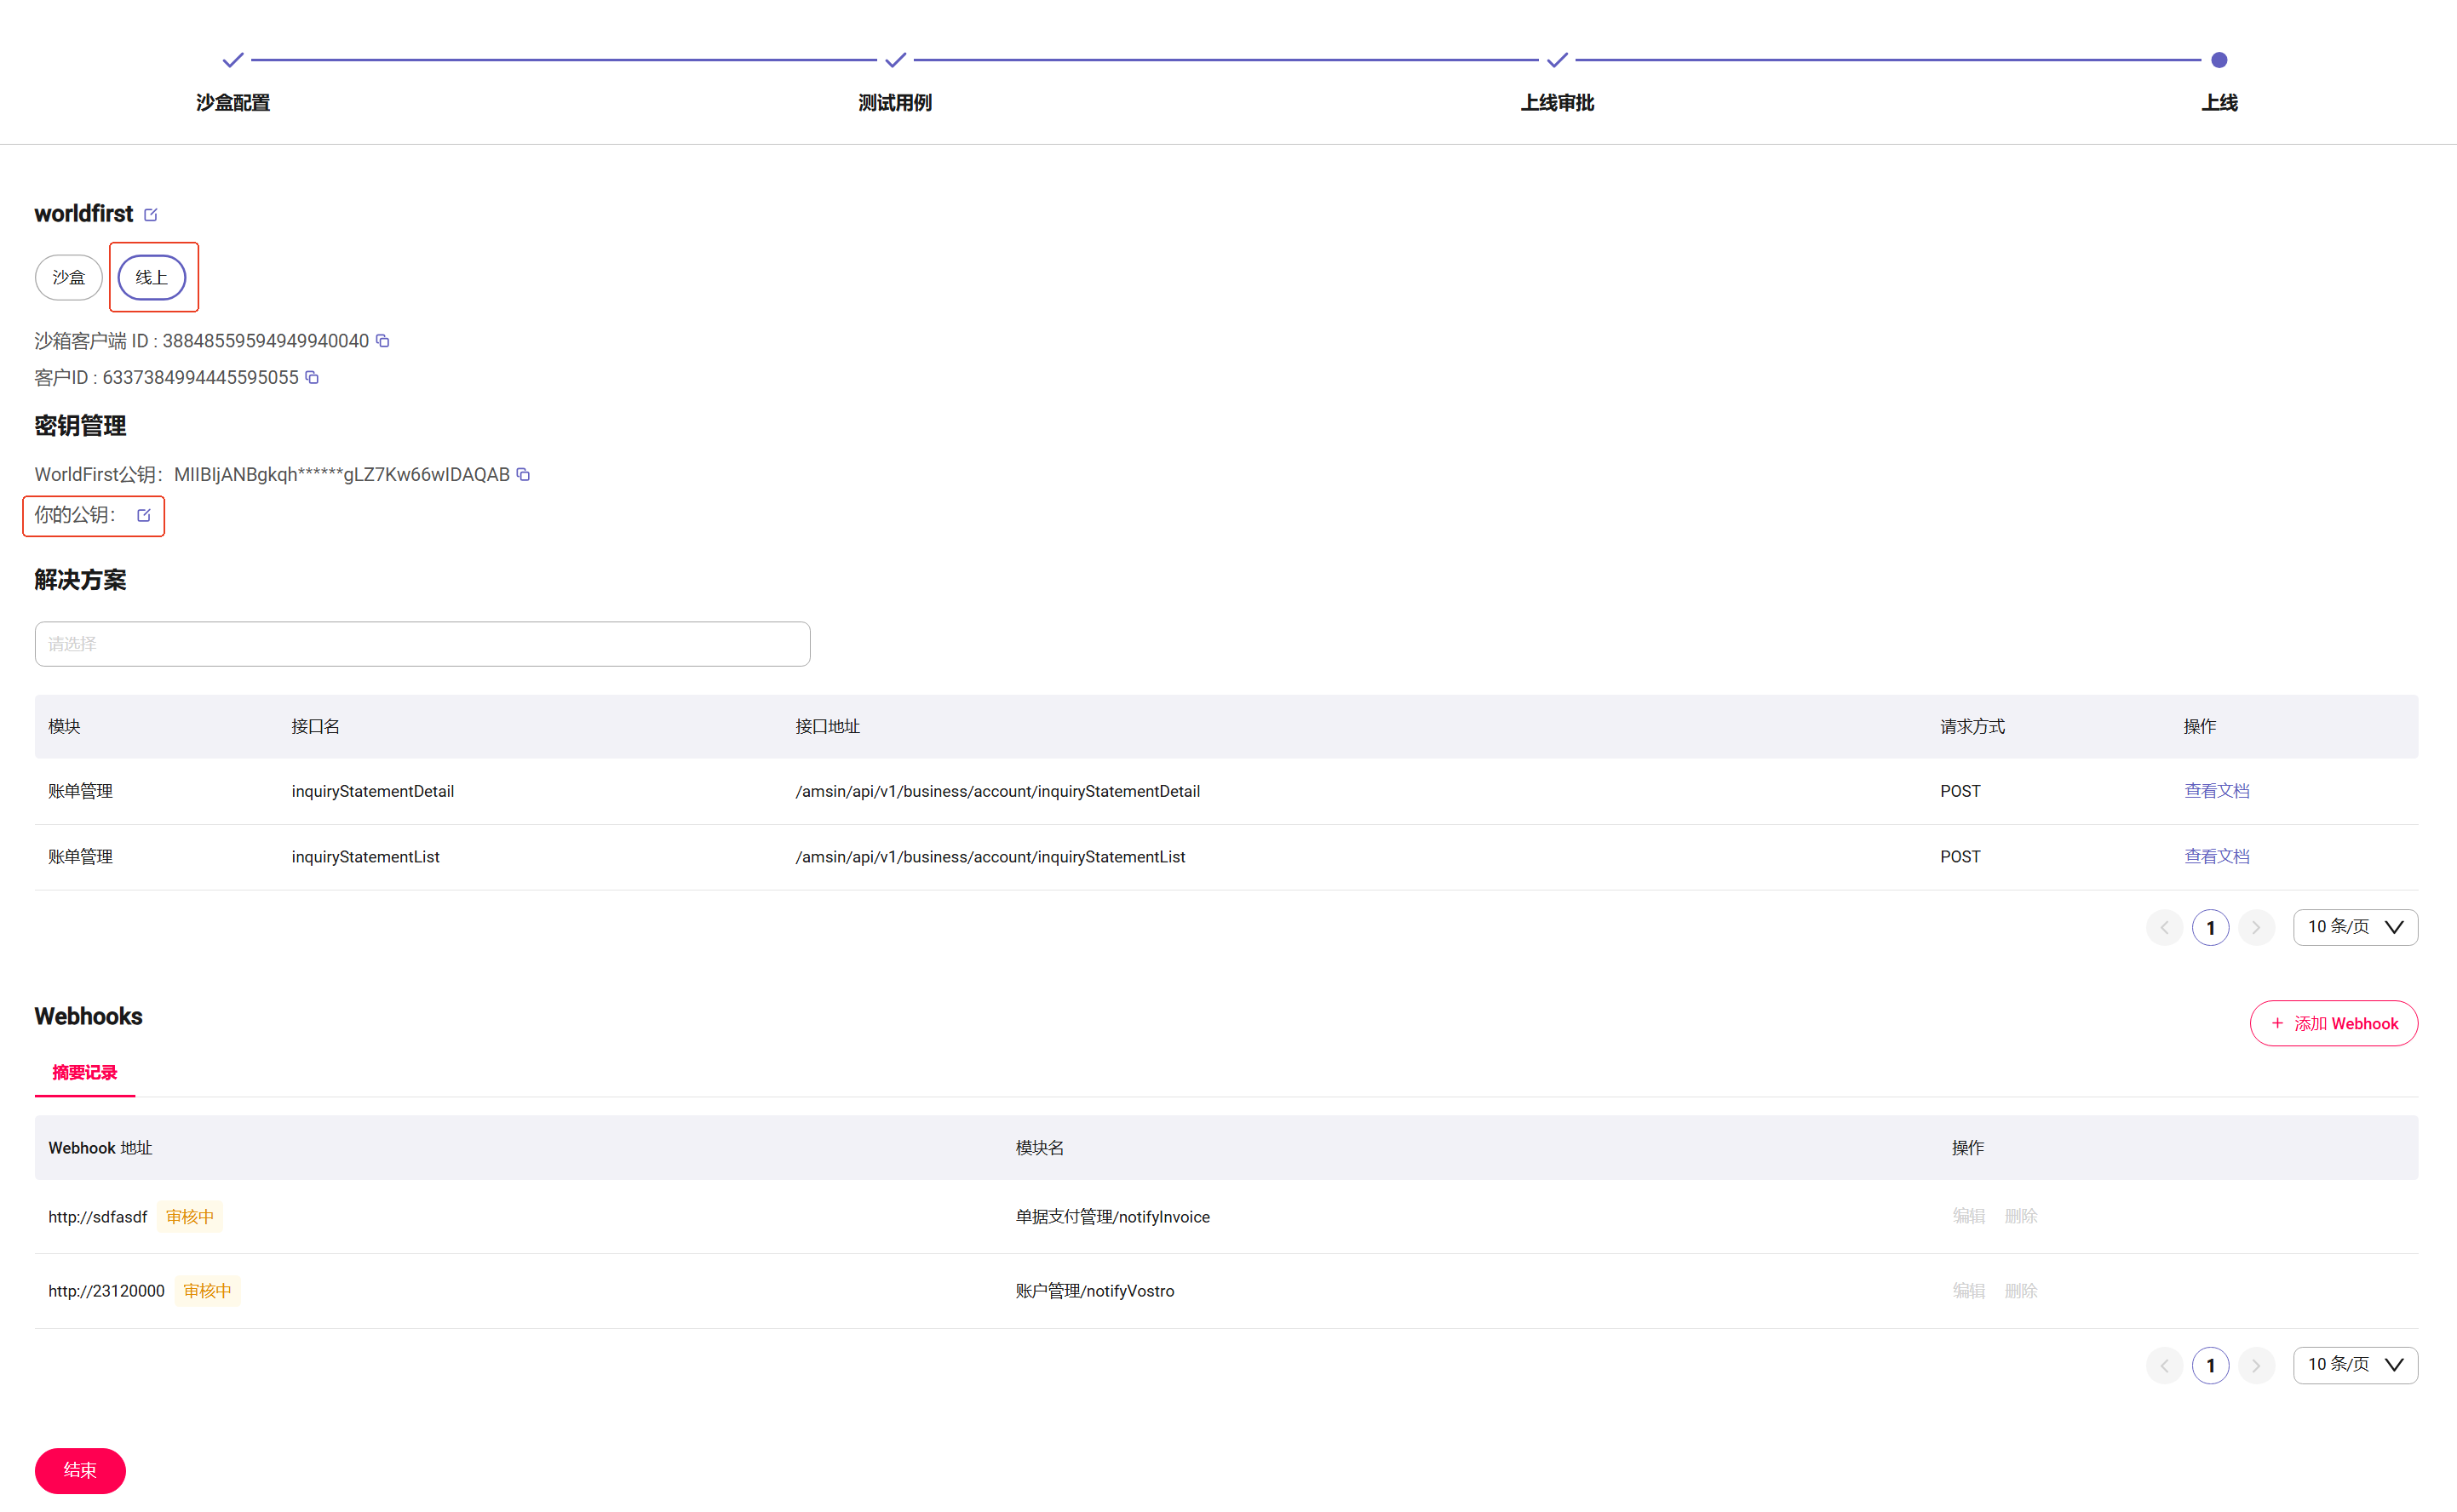Open the 摘要记录 tab

pyautogui.click(x=85, y=1073)
